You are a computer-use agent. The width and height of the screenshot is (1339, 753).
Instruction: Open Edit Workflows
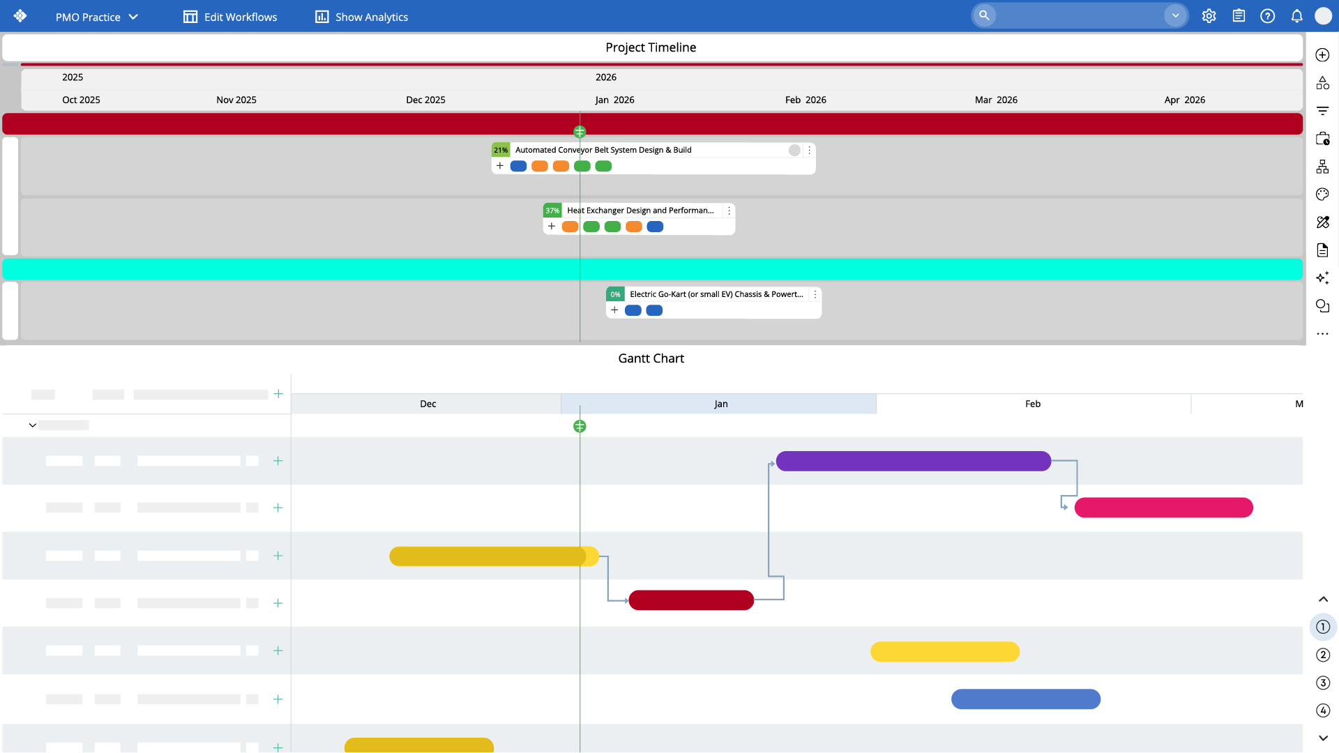pos(230,17)
